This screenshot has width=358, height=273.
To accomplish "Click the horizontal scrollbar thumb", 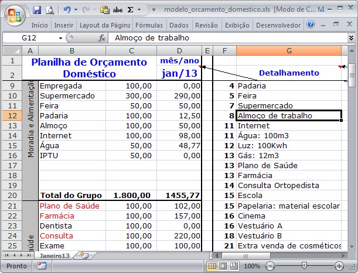I will [246, 255].
